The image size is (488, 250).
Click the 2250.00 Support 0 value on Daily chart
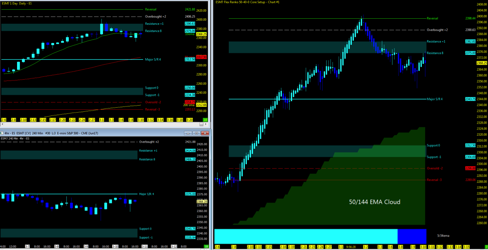[x=190, y=88]
